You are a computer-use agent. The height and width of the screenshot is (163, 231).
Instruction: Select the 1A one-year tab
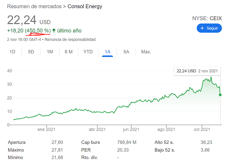107,52
